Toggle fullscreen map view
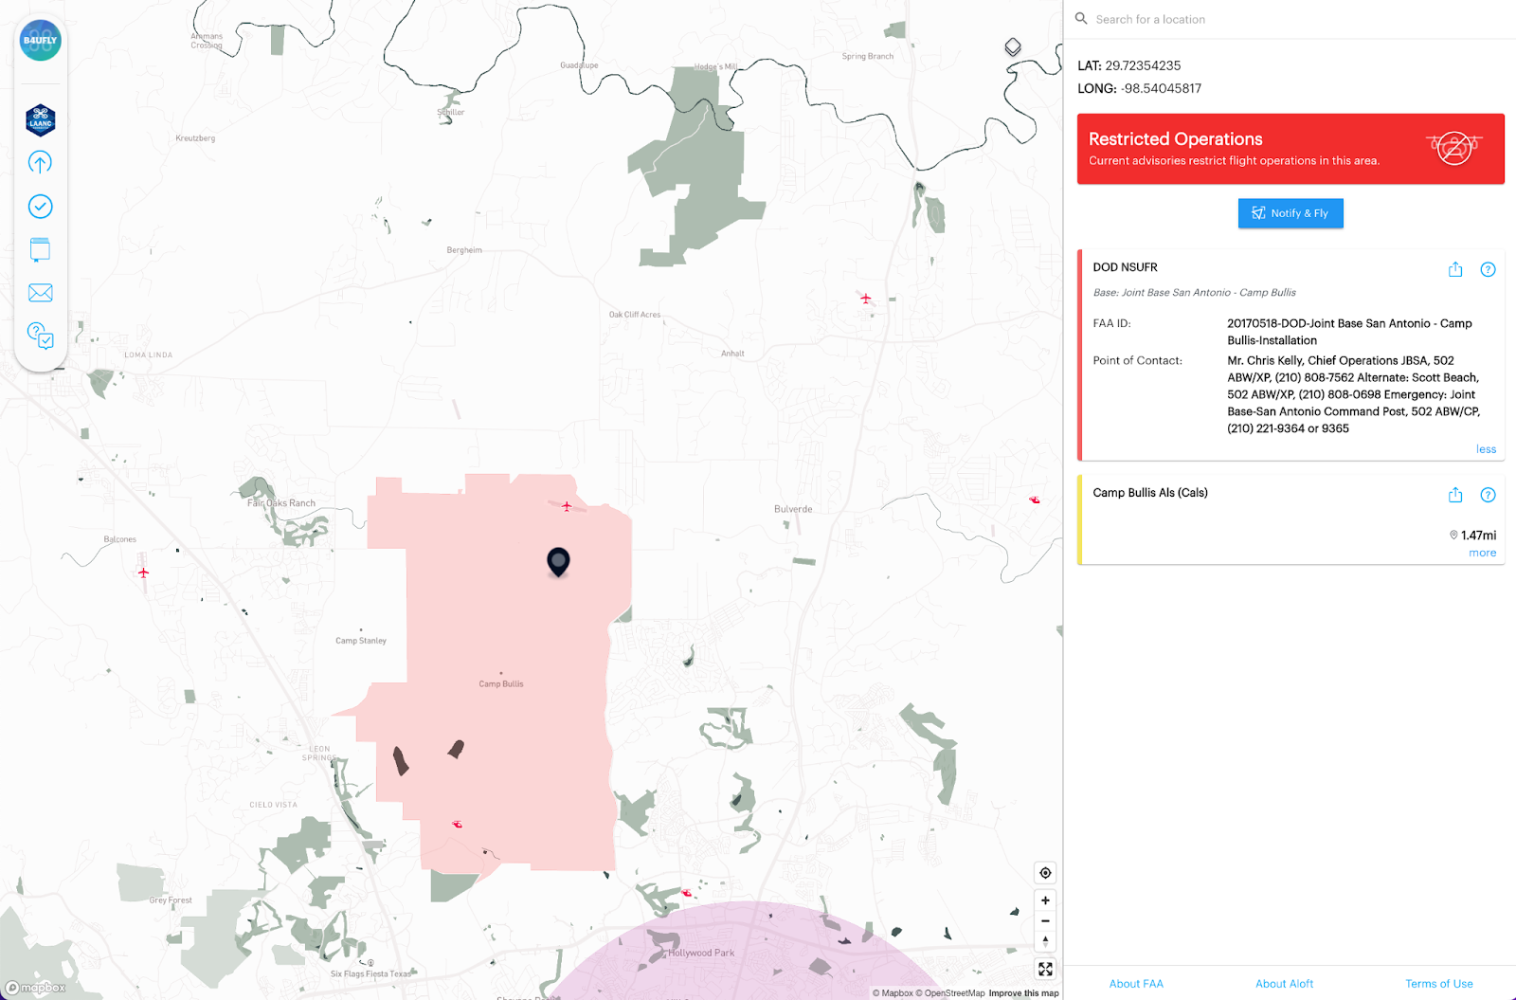 click(x=1045, y=969)
